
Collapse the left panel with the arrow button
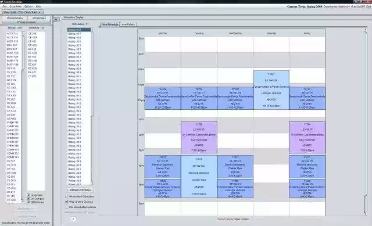pyautogui.click(x=56, y=20)
